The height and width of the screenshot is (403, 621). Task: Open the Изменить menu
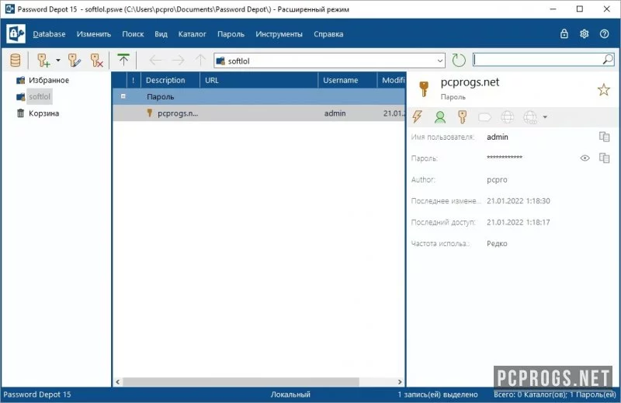pos(94,34)
